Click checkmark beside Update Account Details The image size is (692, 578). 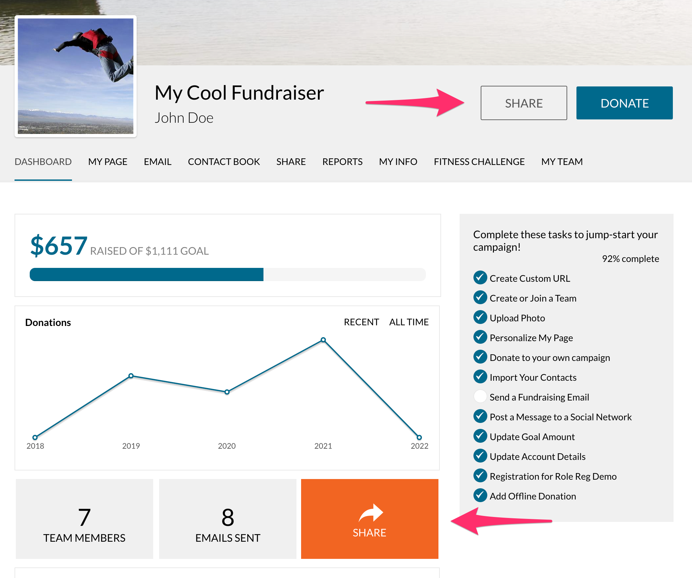[x=480, y=456]
